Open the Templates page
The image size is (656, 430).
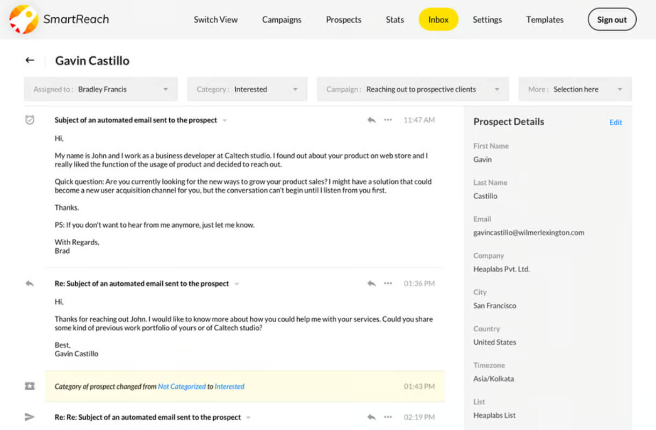pos(545,19)
